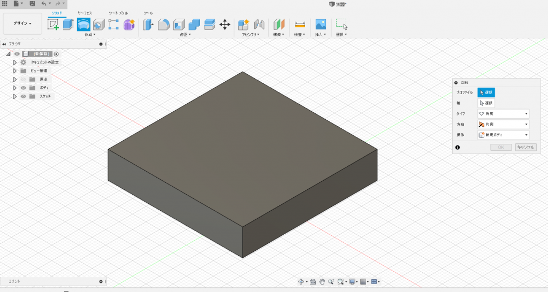The height and width of the screenshot is (292, 548).
Task: Open the 修正 dropdown menu
Action: click(x=185, y=35)
